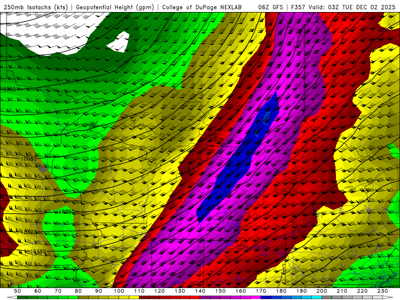
Task: Click the 9900 height contour label
Action: tap(9, 89)
